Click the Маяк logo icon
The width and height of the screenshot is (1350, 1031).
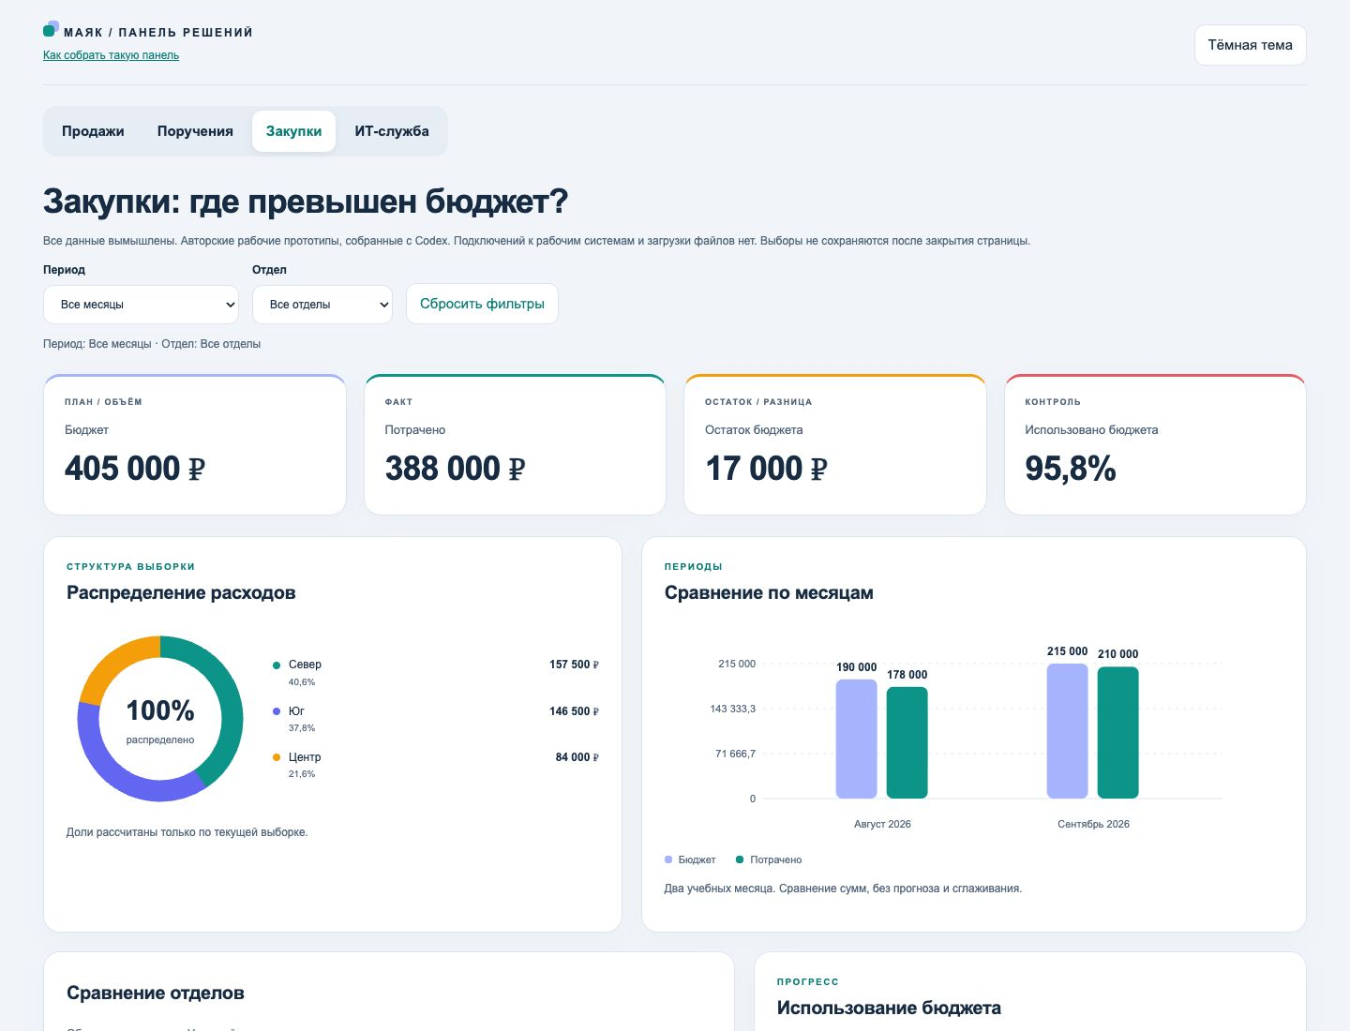51,29
